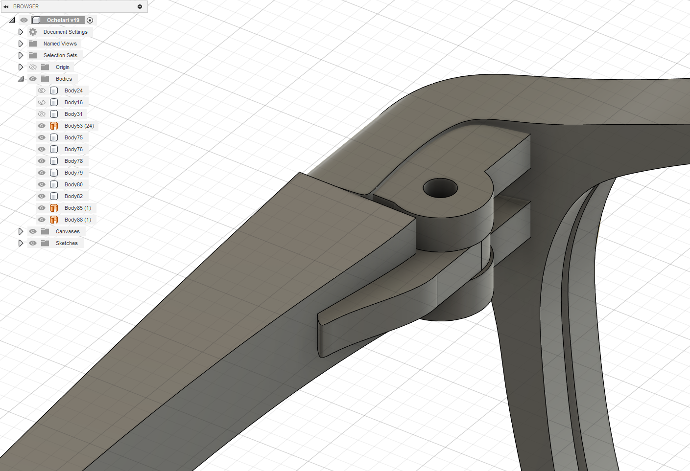690x471 pixels.
Task: Hide Body53 (24) with eye icon
Action: tap(42, 126)
